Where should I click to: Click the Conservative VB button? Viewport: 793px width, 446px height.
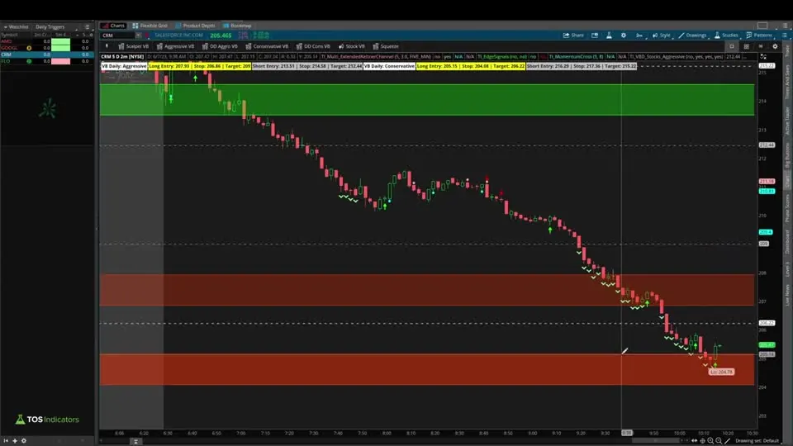267,46
